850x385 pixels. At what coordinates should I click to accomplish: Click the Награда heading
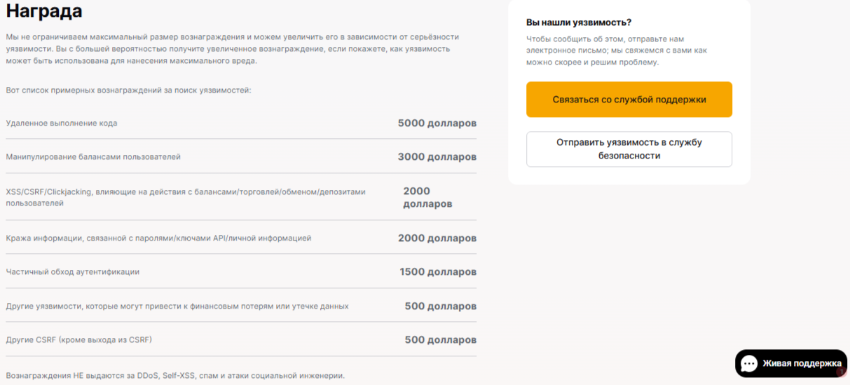44,11
